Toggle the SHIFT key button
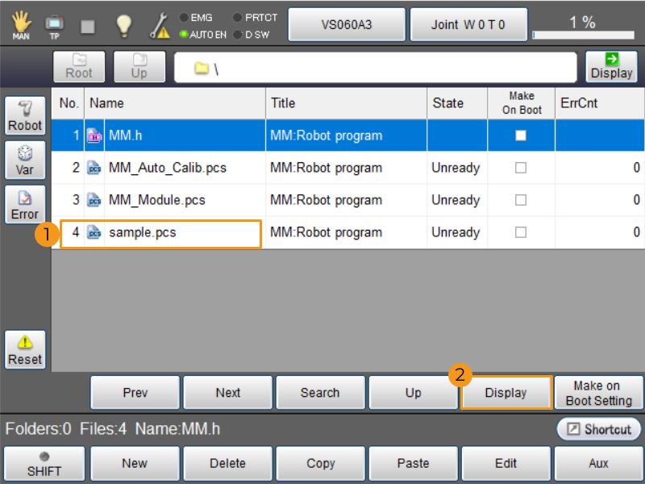The height and width of the screenshot is (484, 645). click(44, 464)
